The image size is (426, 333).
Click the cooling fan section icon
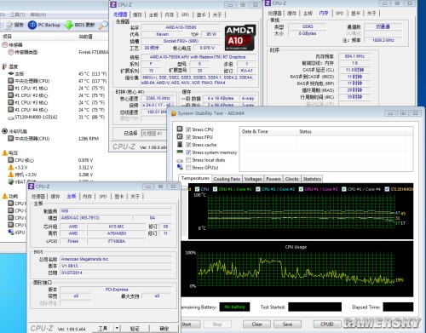pyautogui.click(x=4, y=131)
